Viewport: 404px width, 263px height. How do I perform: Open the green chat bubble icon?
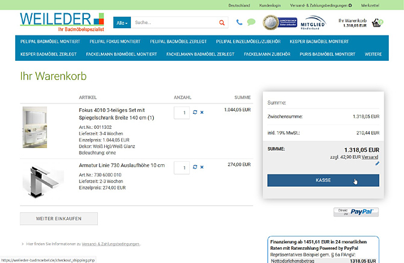(x=251, y=22)
